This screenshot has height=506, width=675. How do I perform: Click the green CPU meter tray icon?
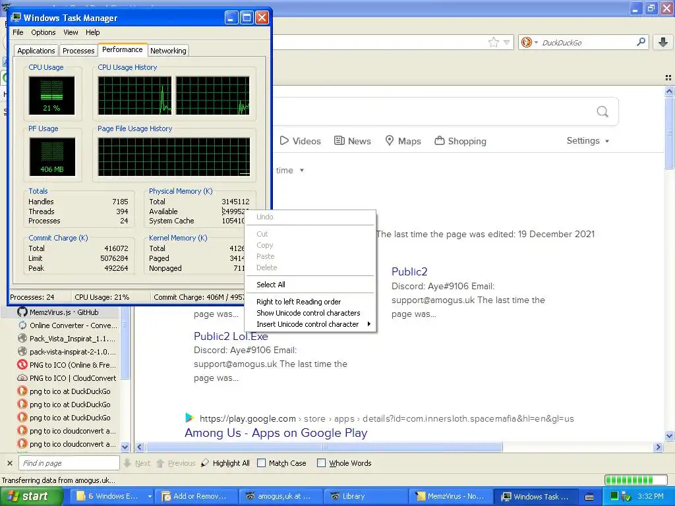tap(614, 496)
